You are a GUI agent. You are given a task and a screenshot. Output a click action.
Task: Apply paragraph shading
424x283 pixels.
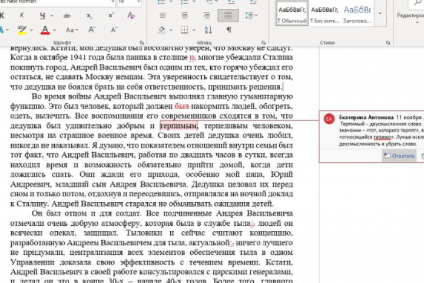point(162,29)
